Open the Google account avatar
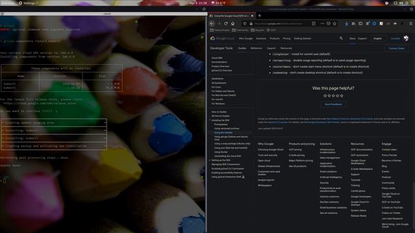 click(x=406, y=38)
